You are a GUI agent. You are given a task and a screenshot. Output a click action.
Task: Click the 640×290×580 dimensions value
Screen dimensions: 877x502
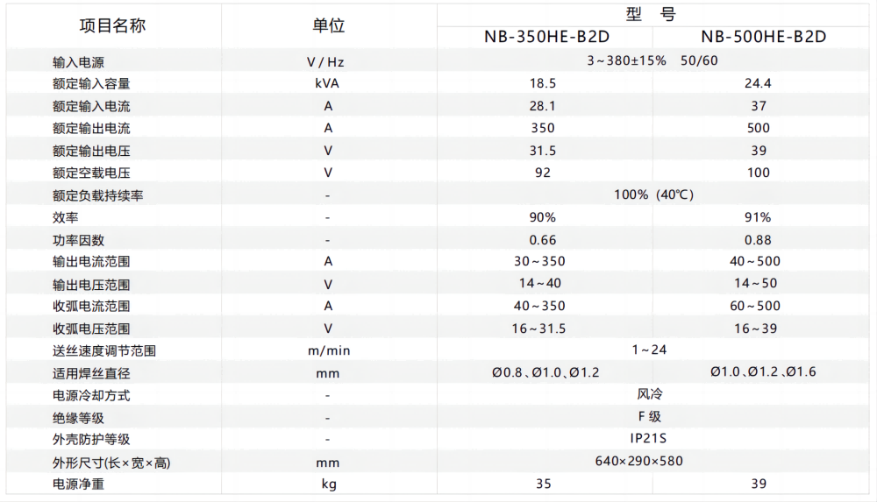point(649,461)
